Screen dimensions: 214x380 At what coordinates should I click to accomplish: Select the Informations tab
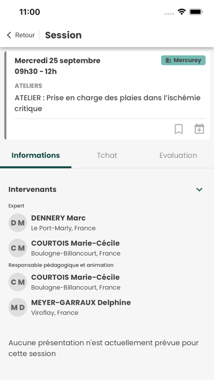(35, 156)
